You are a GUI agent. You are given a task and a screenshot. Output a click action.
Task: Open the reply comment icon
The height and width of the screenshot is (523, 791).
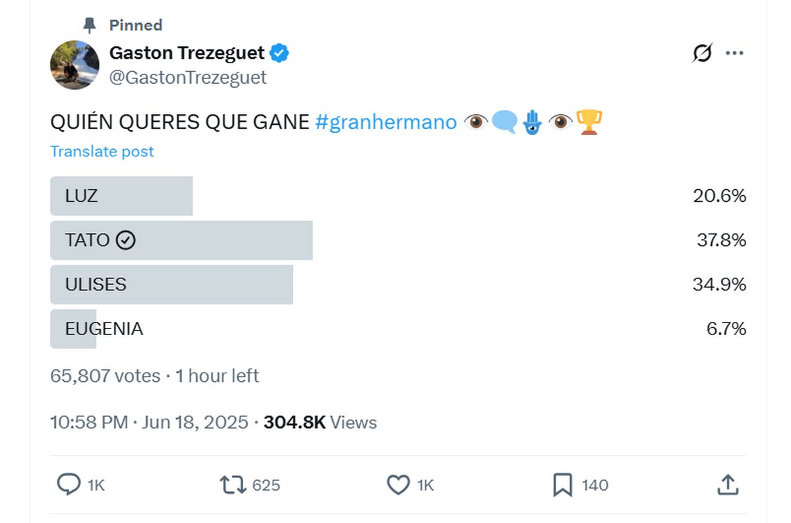(x=69, y=485)
